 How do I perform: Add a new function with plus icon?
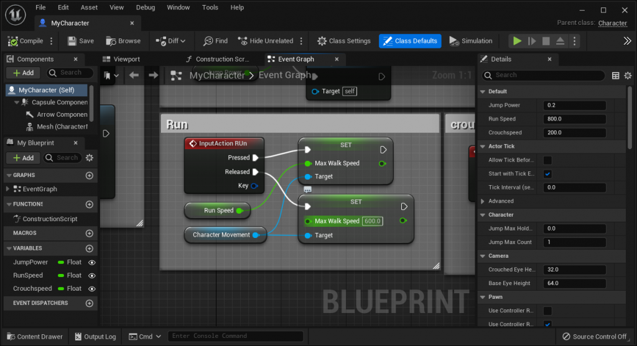point(90,204)
